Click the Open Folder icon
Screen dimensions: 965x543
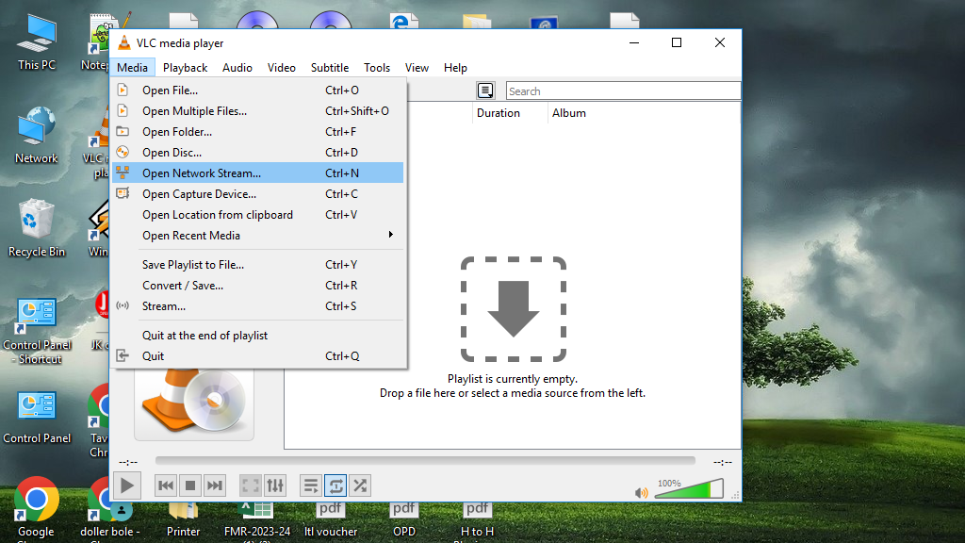click(x=123, y=131)
